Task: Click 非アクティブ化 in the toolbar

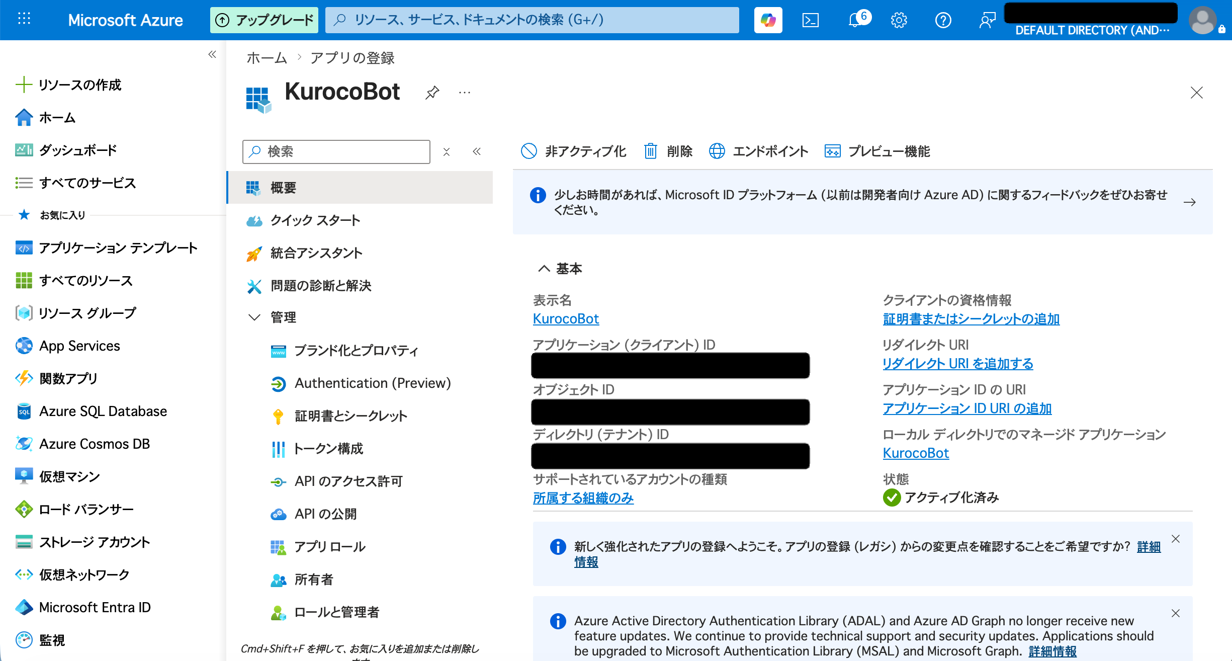Action: [x=573, y=151]
